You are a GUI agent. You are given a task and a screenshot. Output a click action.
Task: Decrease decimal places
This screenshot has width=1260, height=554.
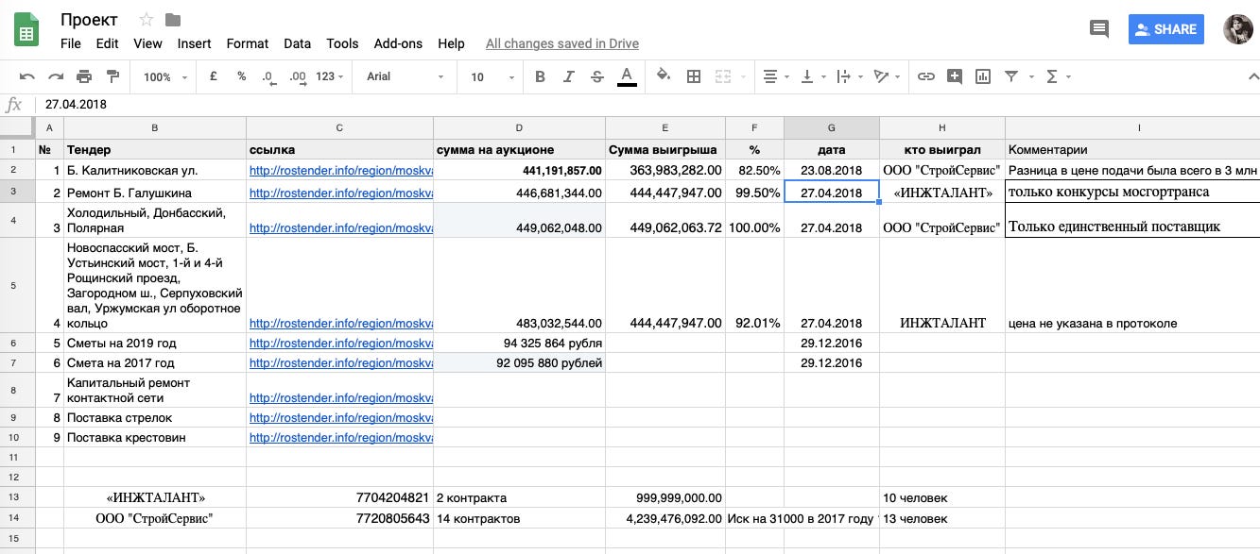coord(268,76)
